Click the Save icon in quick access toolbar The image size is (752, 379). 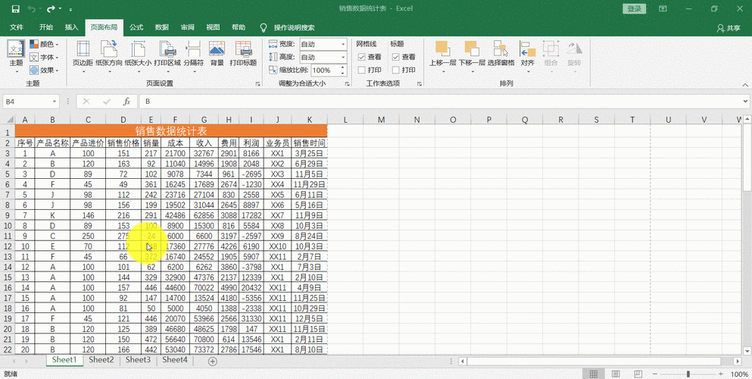click(15, 8)
